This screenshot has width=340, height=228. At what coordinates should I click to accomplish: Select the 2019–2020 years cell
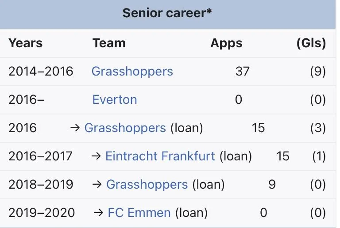coord(42,213)
